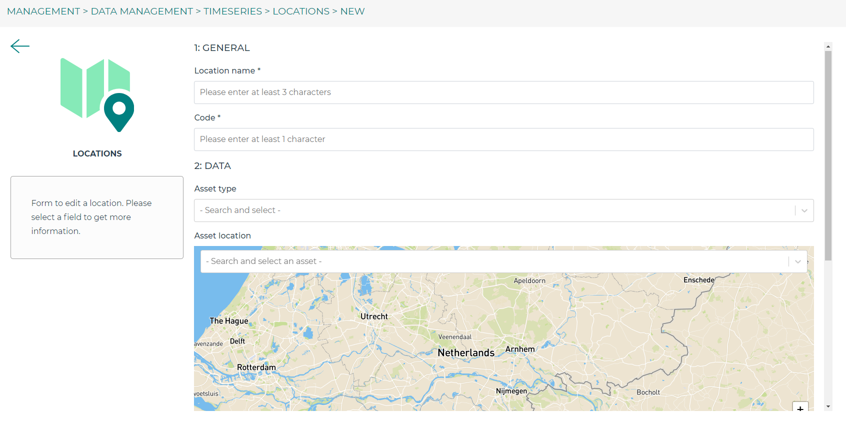Click the 'Code *' label
The height and width of the screenshot is (425, 846).
207,117
